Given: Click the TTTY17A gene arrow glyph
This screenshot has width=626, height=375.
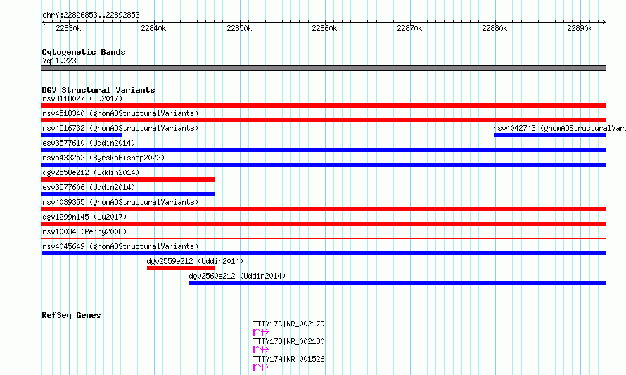Looking at the screenshot, I should tap(261, 367).
